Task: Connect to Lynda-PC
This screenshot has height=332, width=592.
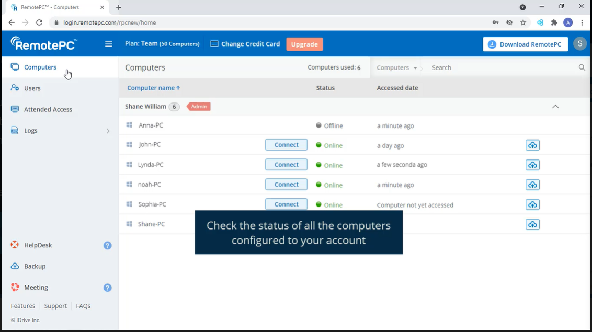Action: click(x=286, y=165)
